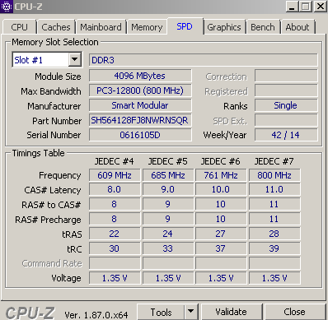The image size is (328, 320).
Task: Click the Validate button
Action: [x=232, y=312]
